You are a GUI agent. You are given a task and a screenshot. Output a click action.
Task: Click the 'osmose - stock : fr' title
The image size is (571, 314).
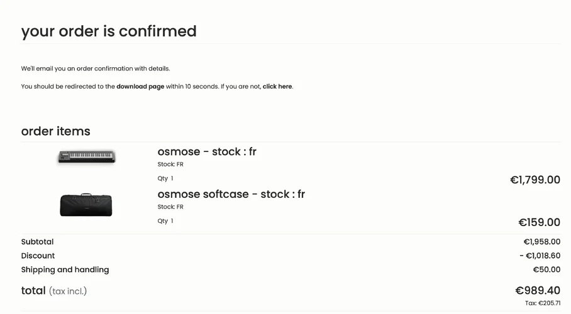(207, 151)
